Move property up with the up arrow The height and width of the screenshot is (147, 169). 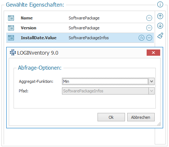tap(160, 16)
